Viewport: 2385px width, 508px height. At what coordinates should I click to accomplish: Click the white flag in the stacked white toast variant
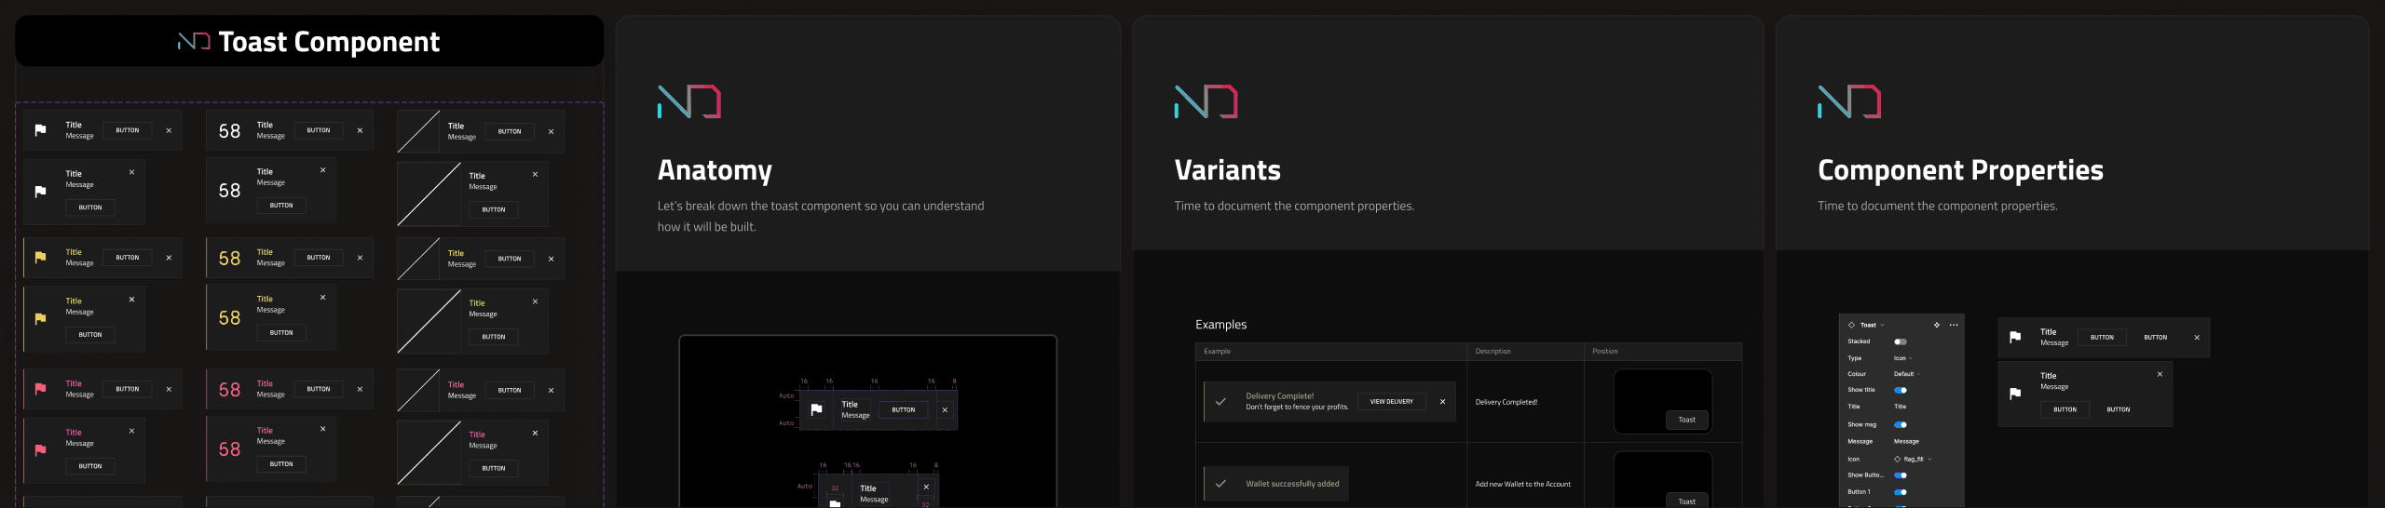point(40,192)
